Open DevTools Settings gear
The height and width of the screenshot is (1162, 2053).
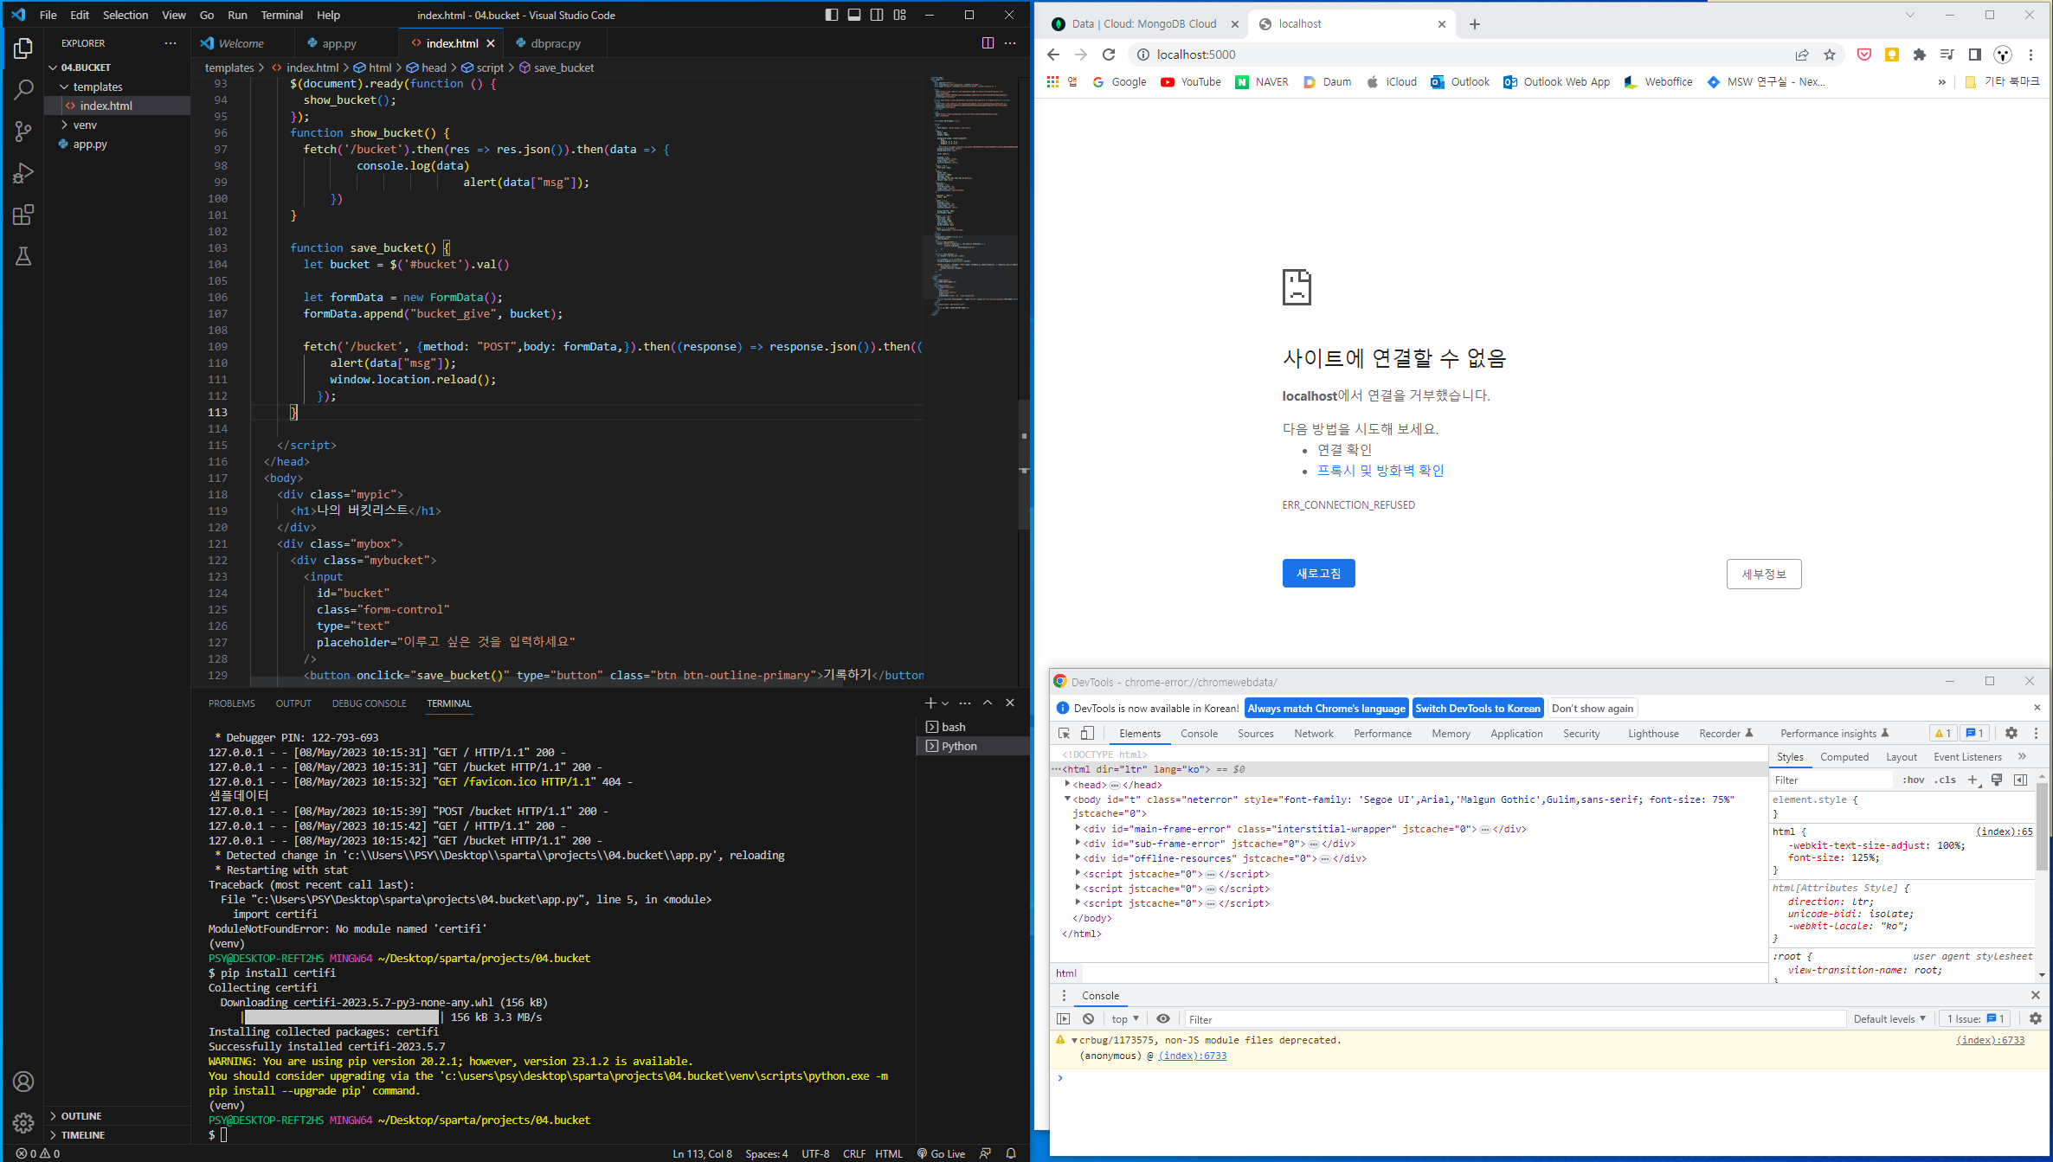point(2011,733)
